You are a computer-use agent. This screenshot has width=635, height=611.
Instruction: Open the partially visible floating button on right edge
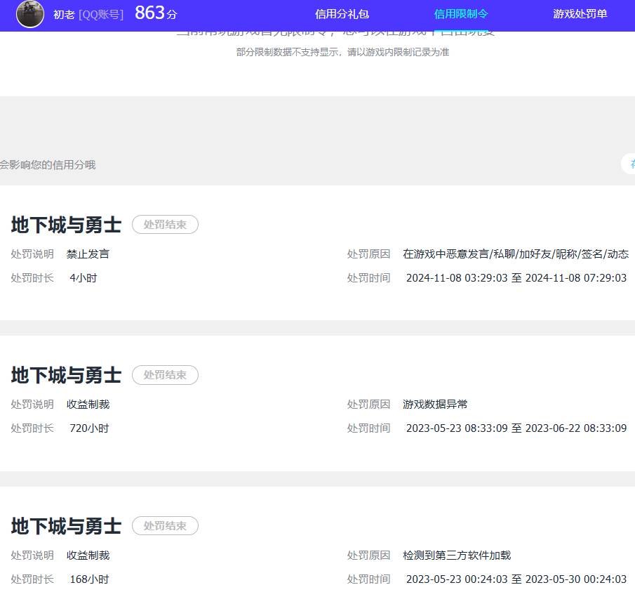click(x=630, y=164)
